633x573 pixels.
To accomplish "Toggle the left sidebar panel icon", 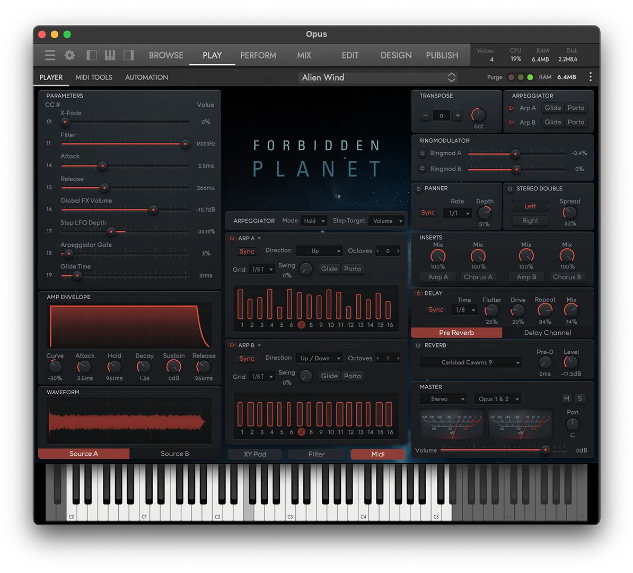I will 92,55.
